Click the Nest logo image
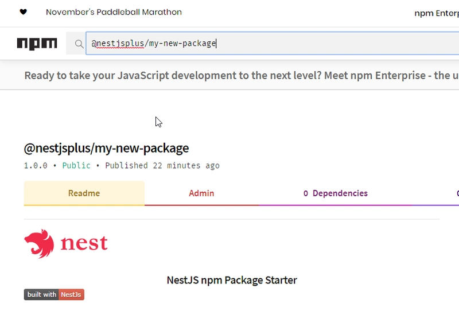 tap(66, 244)
